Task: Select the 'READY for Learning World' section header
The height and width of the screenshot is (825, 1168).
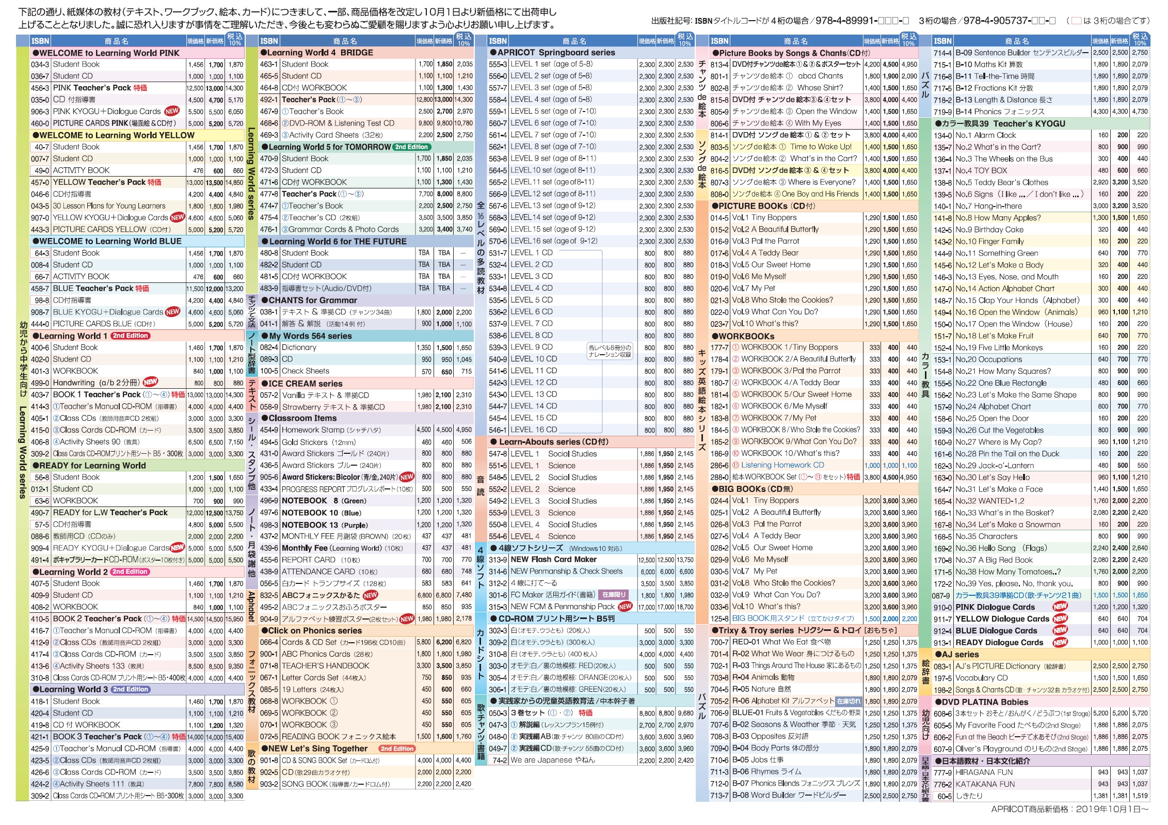Action: coord(137,465)
